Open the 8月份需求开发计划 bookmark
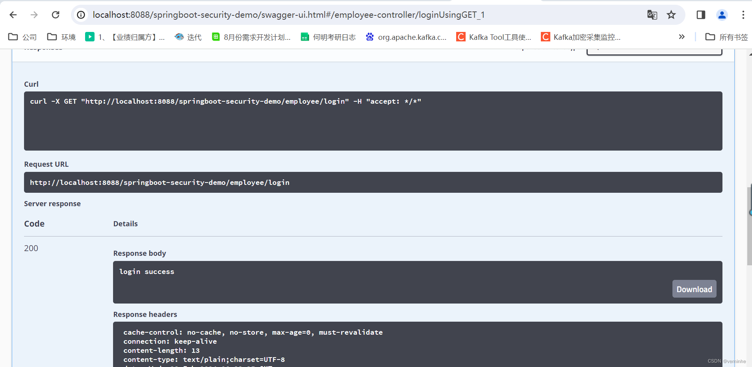Viewport: 752px width, 367px height. point(251,37)
